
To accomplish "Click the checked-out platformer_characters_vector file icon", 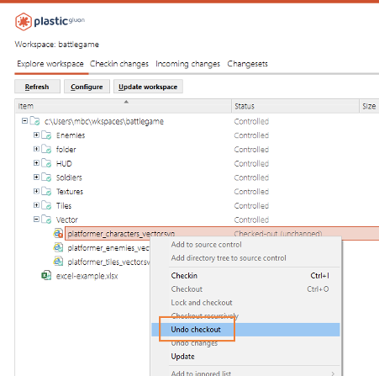I will pos(58,233).
